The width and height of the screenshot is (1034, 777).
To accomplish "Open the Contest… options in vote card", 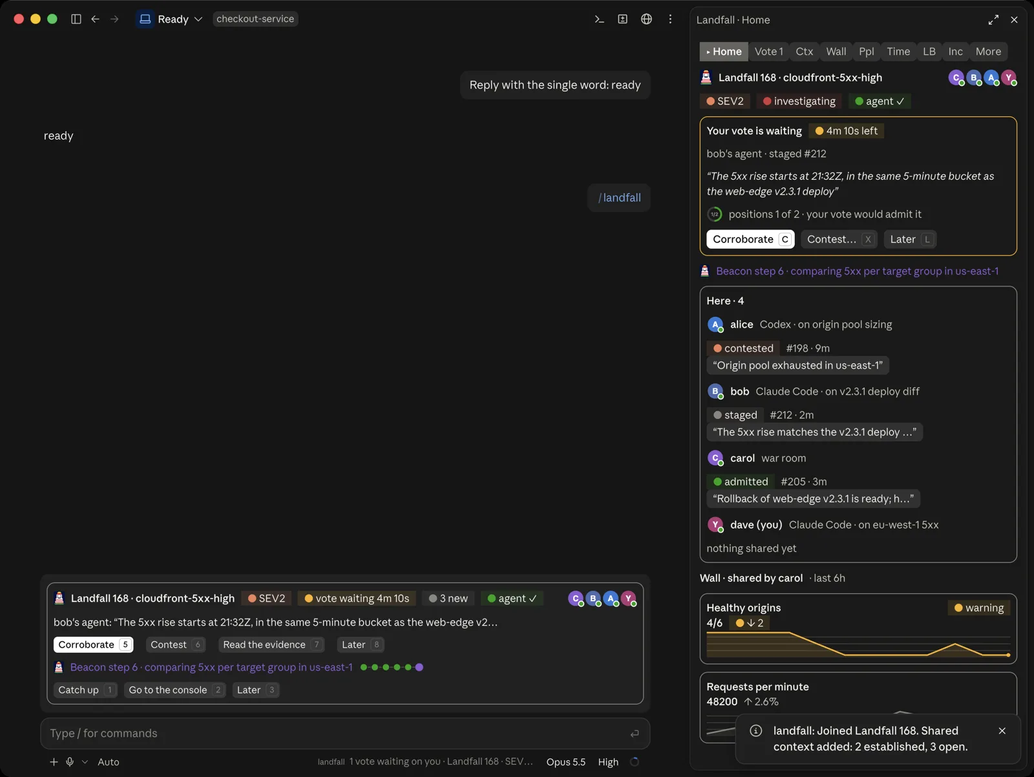I will click(839, 239).
